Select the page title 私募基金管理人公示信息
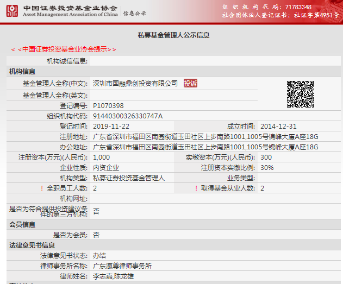This screenshot has height=284, width=343. [x=173, y=35]
